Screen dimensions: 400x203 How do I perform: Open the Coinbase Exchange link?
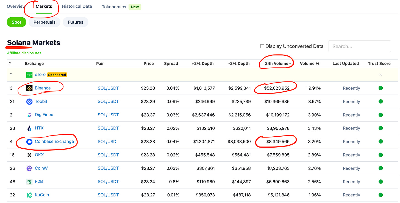pyautogui.click(x=54, y=142)
